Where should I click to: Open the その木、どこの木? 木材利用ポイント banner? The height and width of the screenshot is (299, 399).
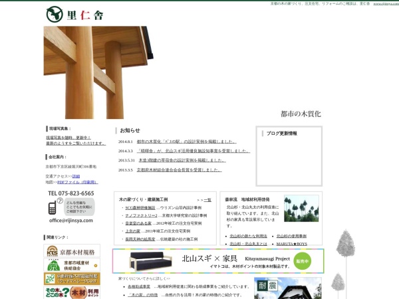[72, 292]
